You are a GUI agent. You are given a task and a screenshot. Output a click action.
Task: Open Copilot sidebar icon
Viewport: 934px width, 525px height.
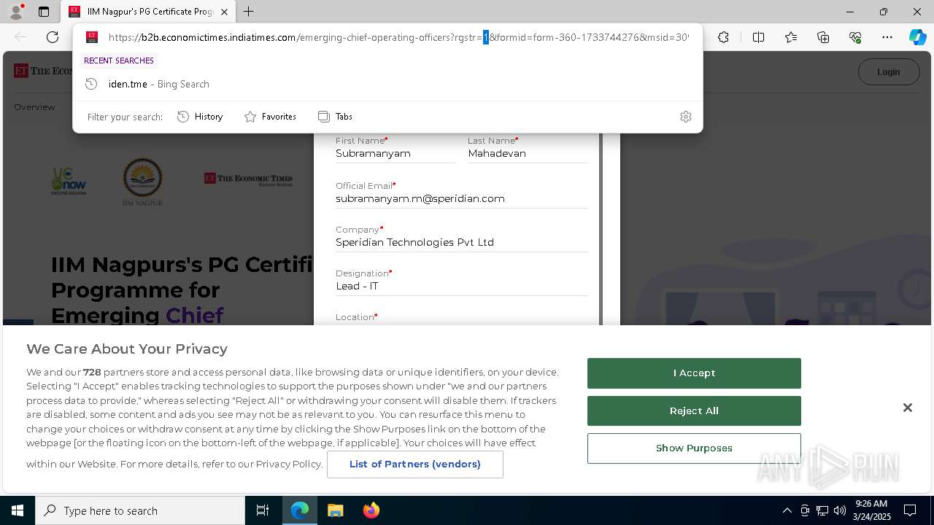[x=918, y=37]
